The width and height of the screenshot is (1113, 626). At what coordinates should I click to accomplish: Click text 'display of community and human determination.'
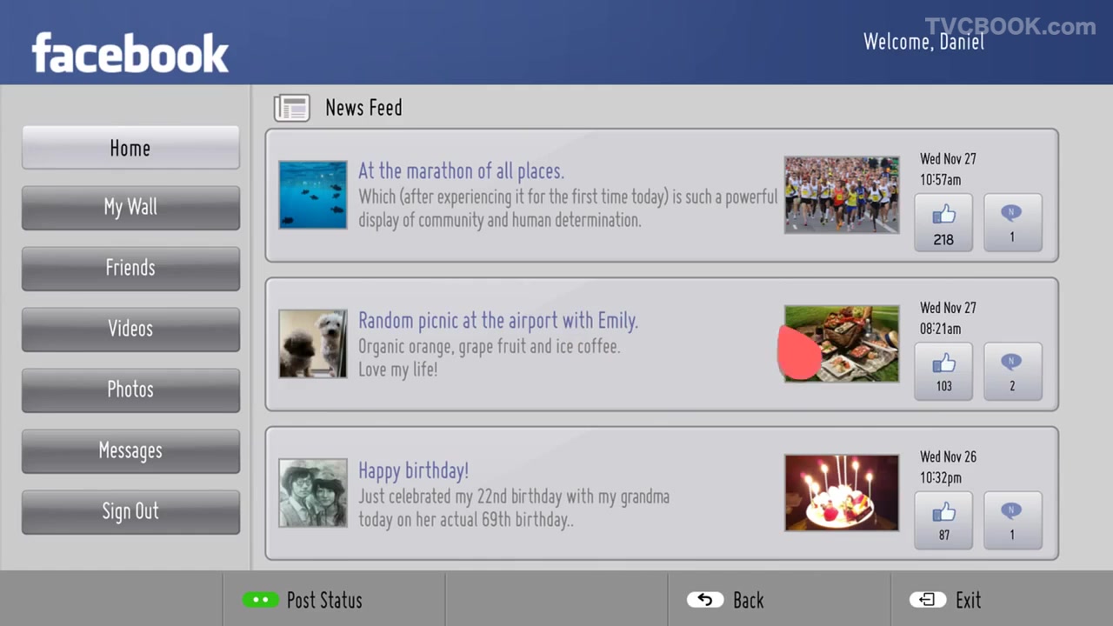tap(500, 220)
